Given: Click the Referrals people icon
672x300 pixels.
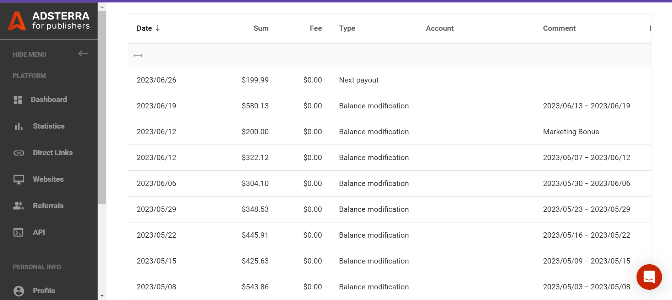Looking at the screenshot, I should pyautogui.click(x=18, y=206).
